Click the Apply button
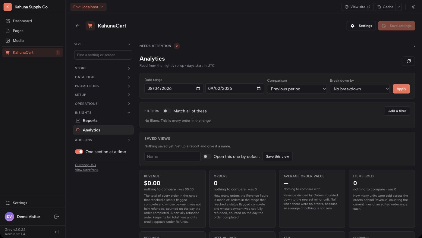This screenshot has width=422, height=238. (x=401, y=89)
